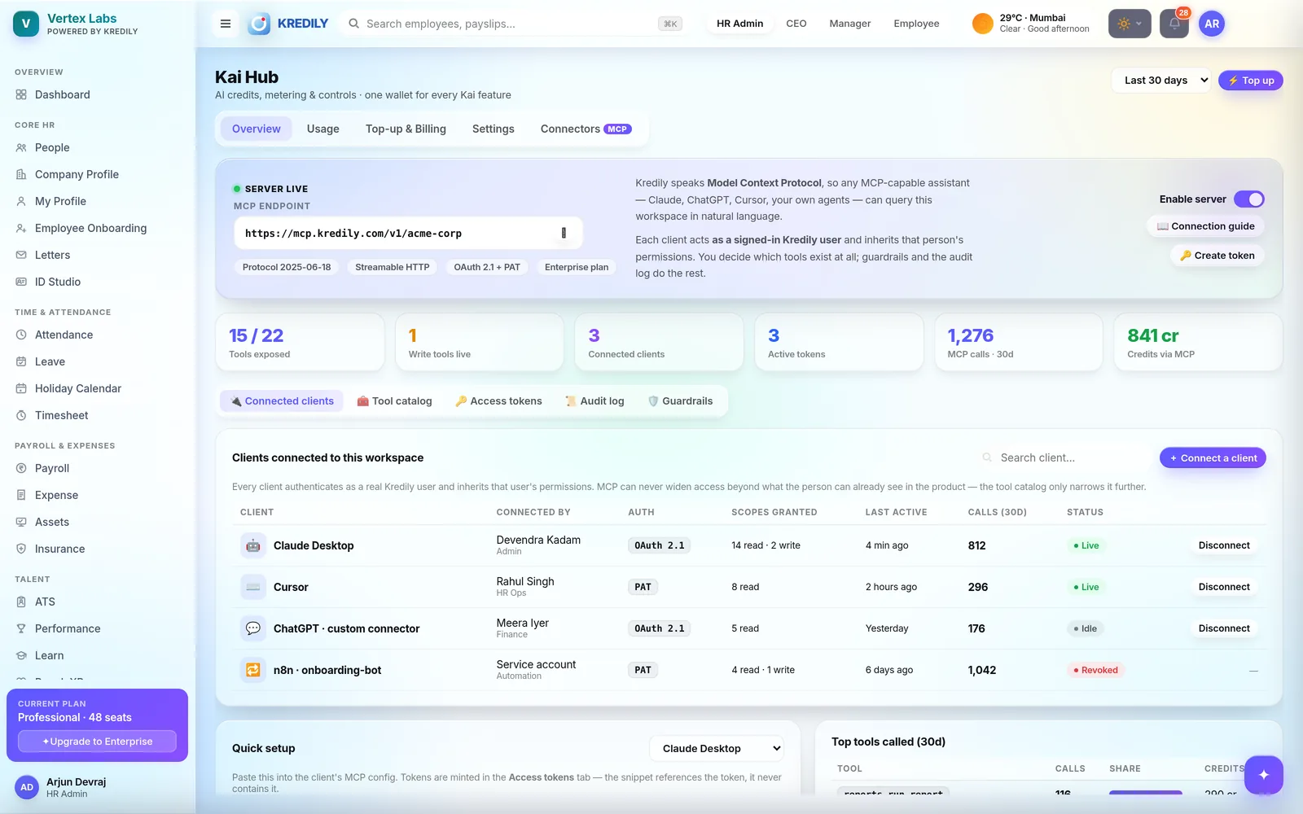The image size is (1303, 814).
Task: Switch to Manager role view
Action: 850,24
